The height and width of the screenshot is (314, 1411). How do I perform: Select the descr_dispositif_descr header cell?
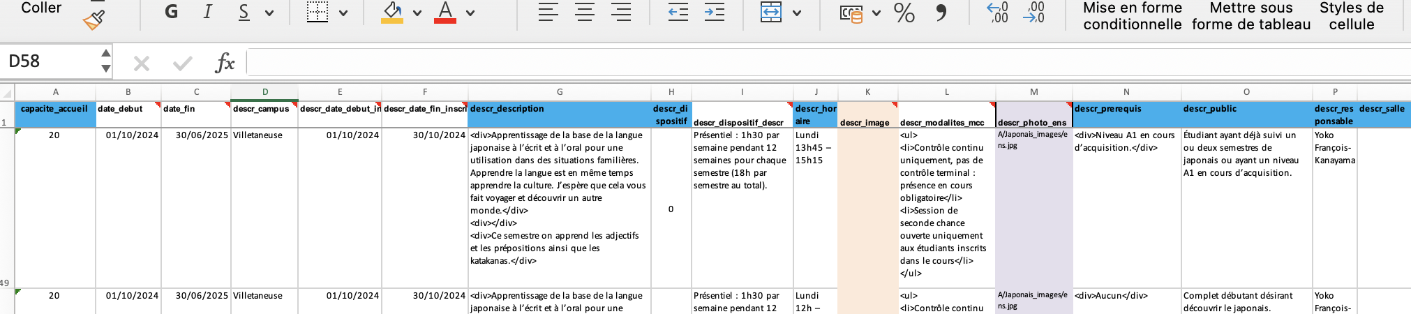point(742,114)
